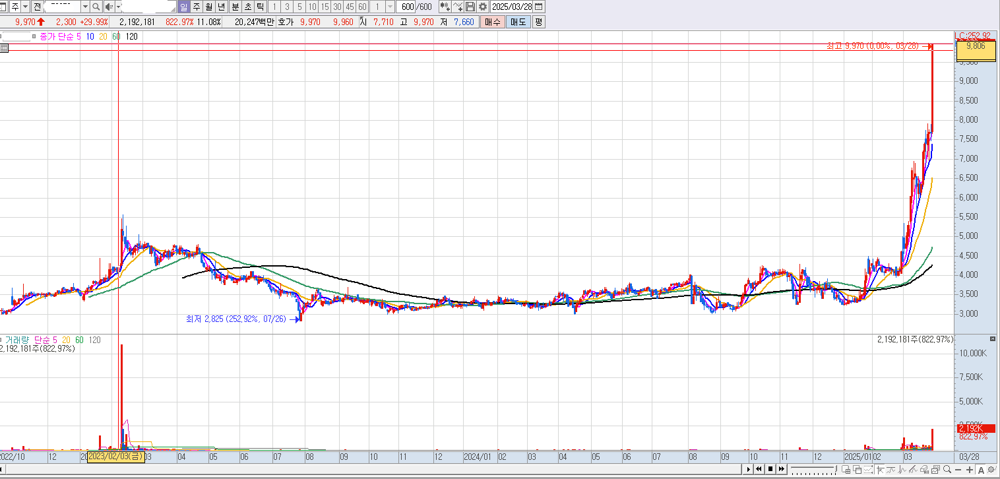Click the 120 moving average legend value
The height and width of the screenshot is (479, 1000).
[x=132, y=36]
